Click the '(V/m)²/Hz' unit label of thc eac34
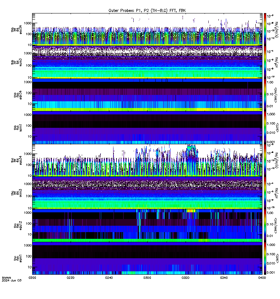This screenshot has width=280, height=299. (277, 160)
